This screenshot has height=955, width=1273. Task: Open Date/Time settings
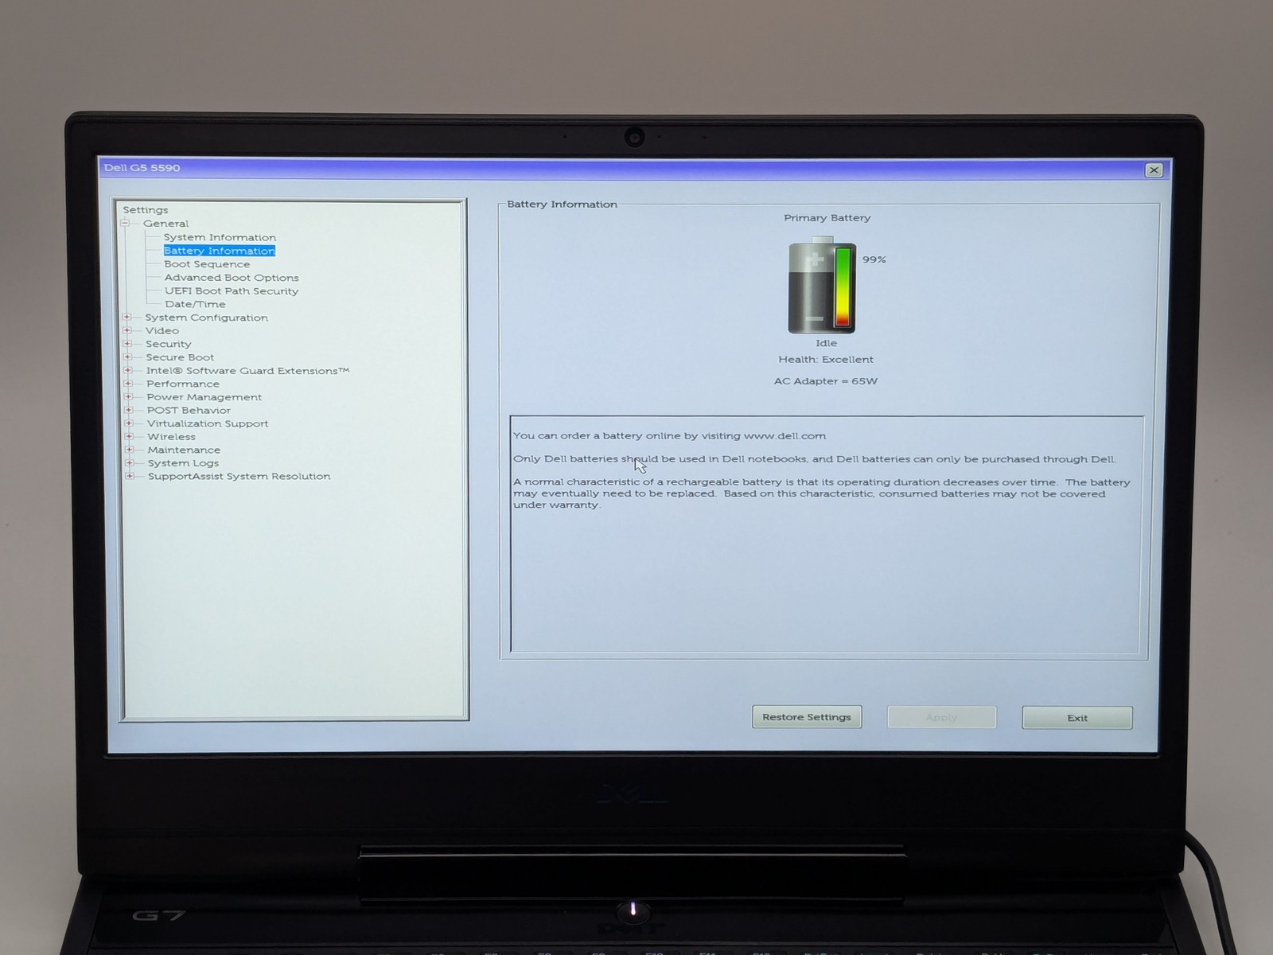click(195, 304)
